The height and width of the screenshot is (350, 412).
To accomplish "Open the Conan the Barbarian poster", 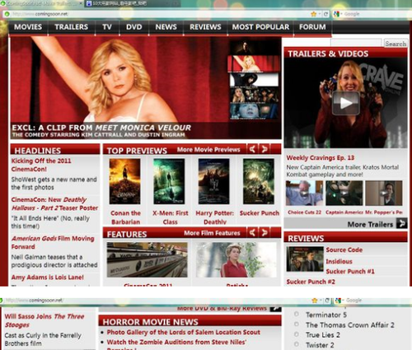I will coord(124,181).
